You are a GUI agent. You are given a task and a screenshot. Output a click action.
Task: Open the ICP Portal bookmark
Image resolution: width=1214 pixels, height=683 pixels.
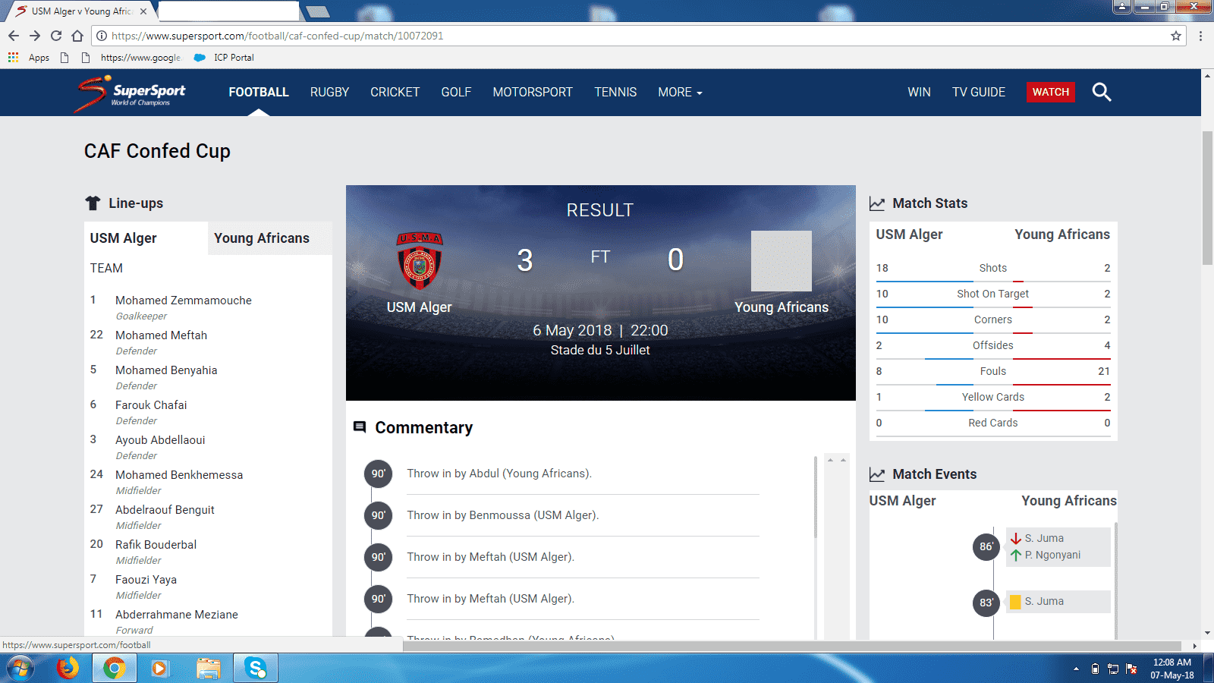point(225,58)
